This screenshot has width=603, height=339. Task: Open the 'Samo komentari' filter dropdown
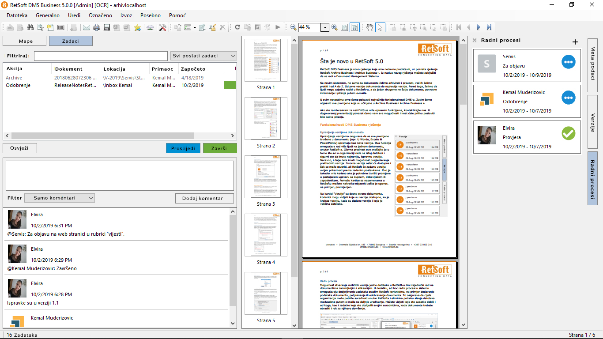[60, 198]
